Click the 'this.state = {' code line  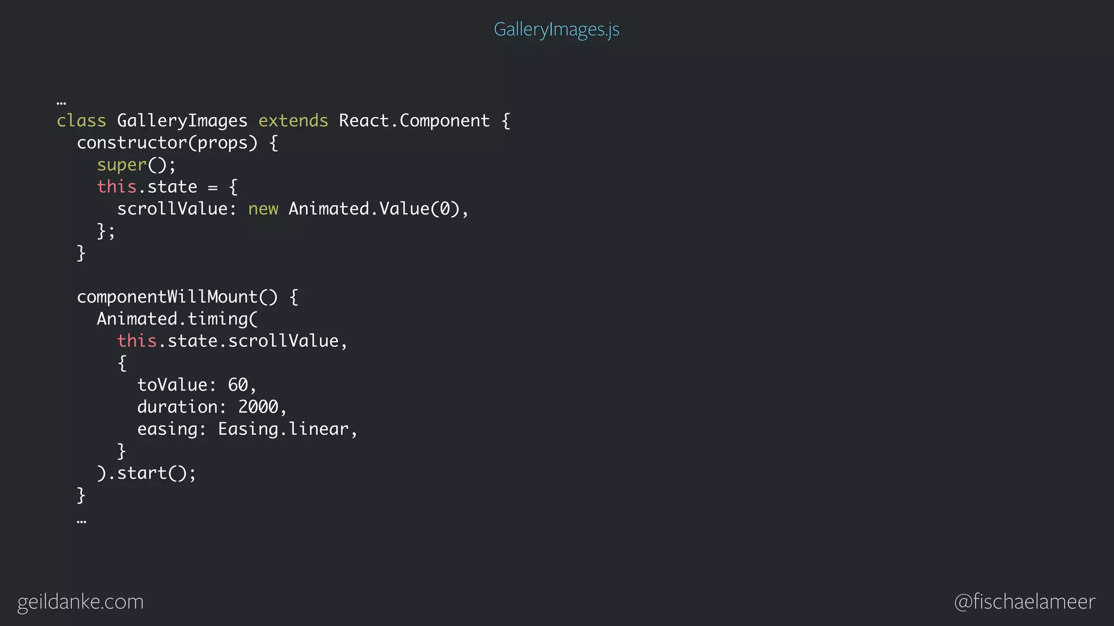tap(167, 187)
